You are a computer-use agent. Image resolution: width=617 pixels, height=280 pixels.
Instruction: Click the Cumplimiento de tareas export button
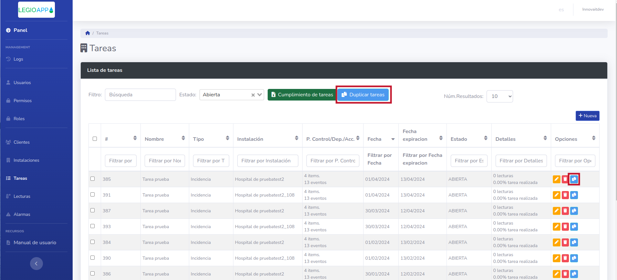pyautogui.click(x=302, y=95)
